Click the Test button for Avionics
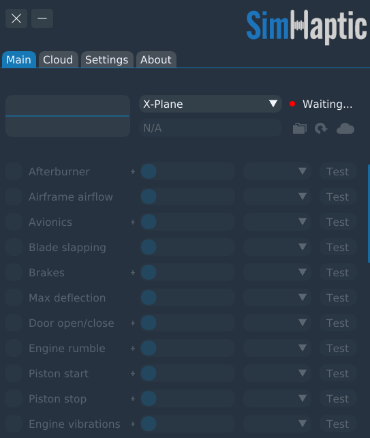The image size is (370, 438). click(338, 222)
